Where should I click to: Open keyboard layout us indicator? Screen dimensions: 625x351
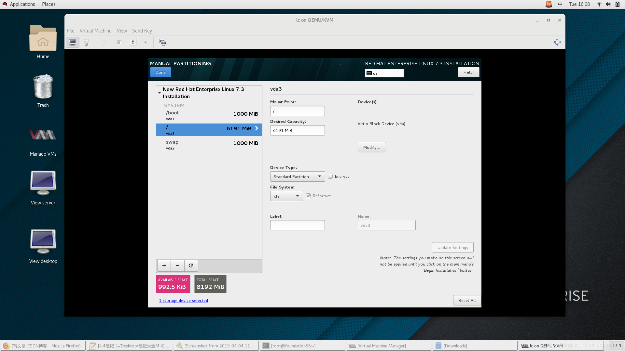point(384,73)
